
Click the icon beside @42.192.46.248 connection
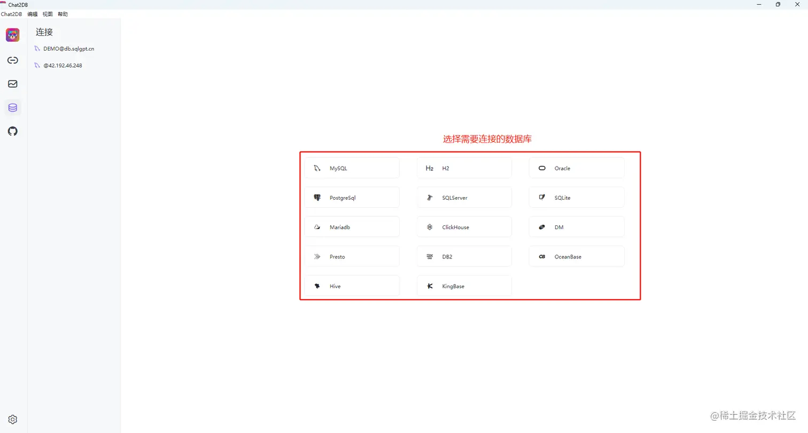tap(37, 66)
